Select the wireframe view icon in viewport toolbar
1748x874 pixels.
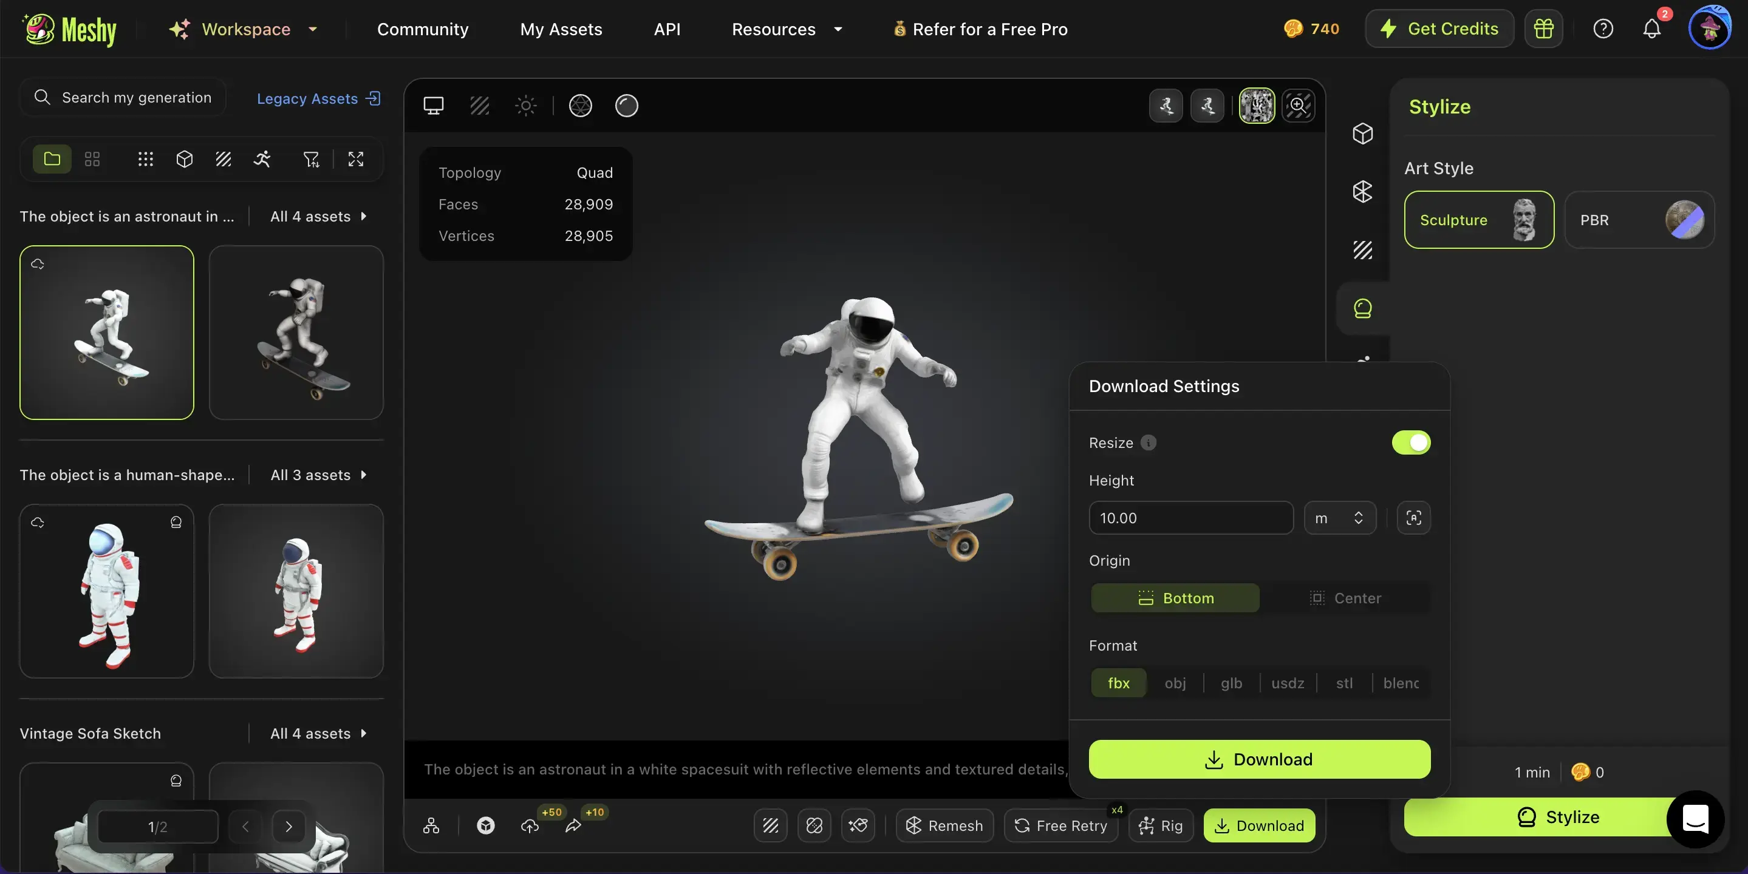tap(580, 106)
